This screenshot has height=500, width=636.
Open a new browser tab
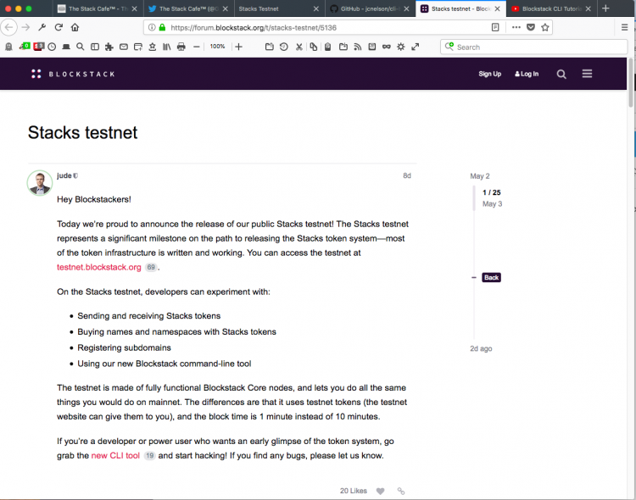(x=605, y=8)
